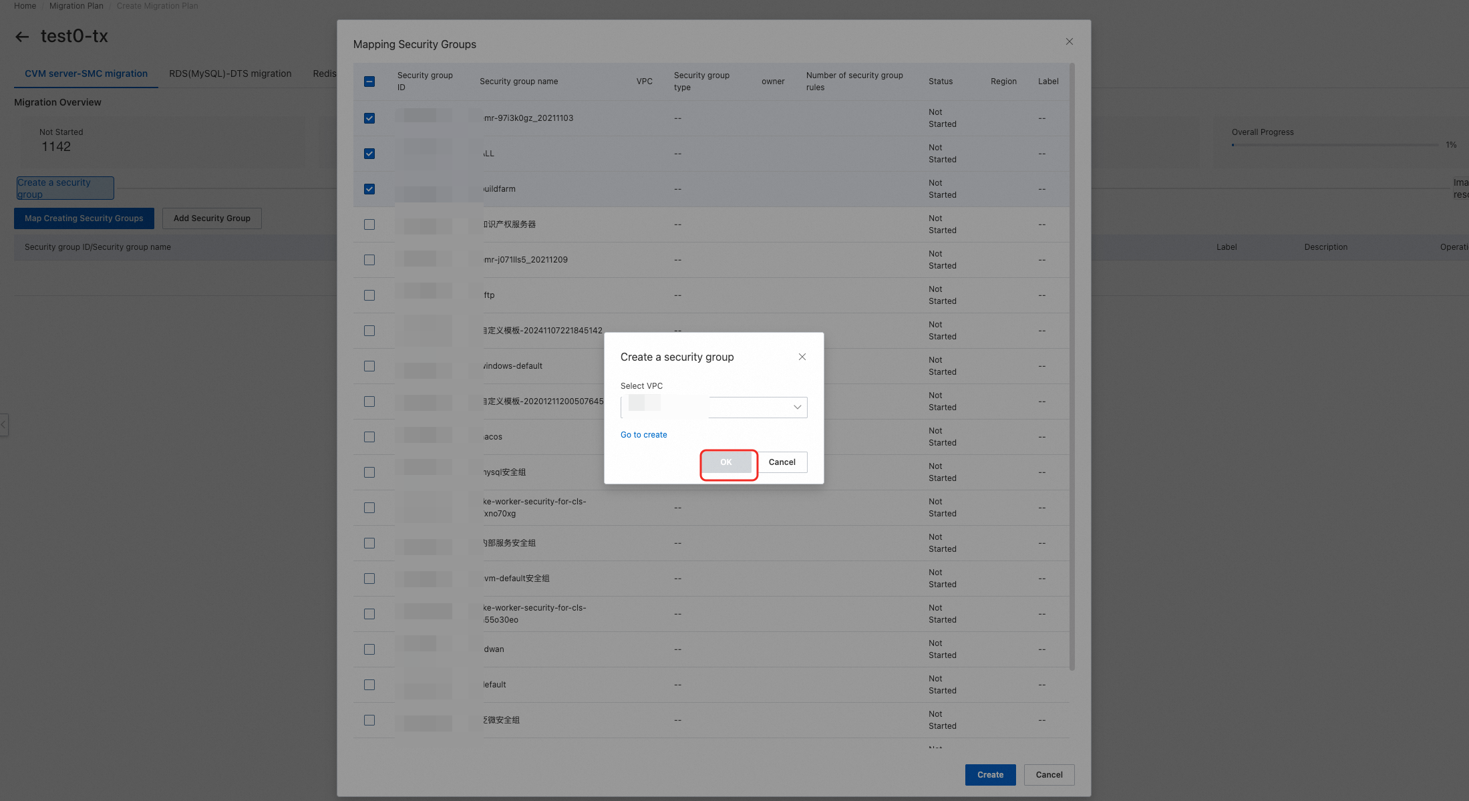This screenshot has height=801, width=1469.
Task: Open the Select VPC dropdown arrow
Action: pyautogui.click(x=797, y=407)
